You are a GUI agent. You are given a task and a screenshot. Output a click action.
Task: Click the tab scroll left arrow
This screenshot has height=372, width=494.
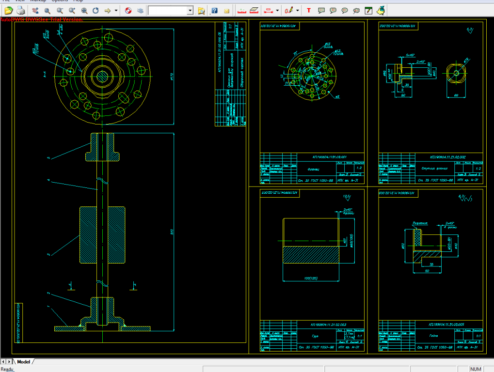click(3, 362)
